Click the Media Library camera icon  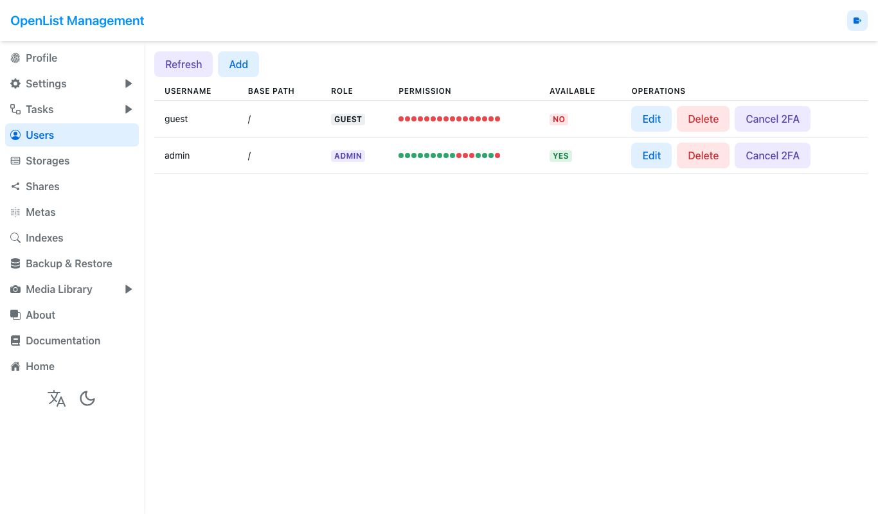point(15,289)
